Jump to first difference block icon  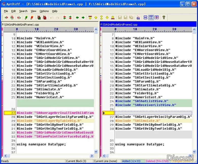[x=90, y=18]
